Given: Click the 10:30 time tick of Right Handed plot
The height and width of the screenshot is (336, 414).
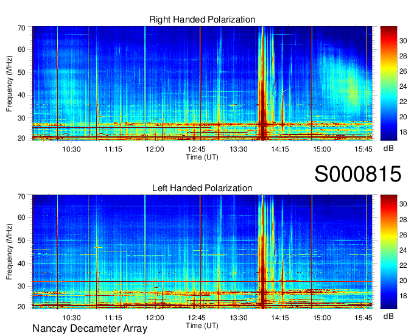Looking at the screenshot, I should [x=71, y=149].
